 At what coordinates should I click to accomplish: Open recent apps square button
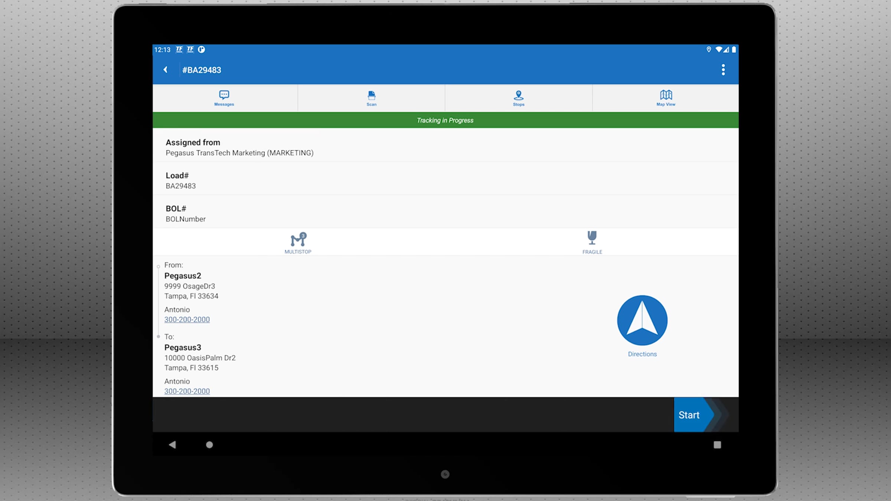pos(717,445)
